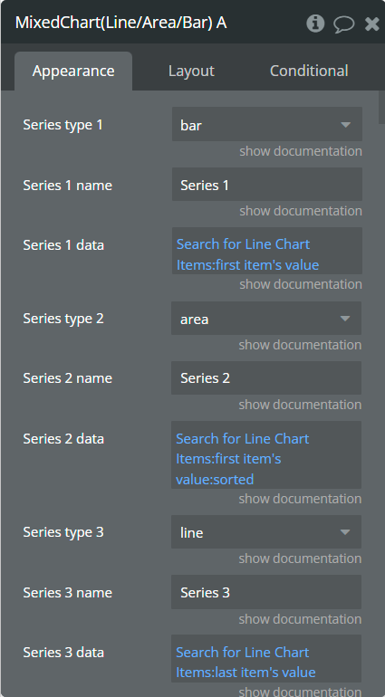
Task: Close the MixedChart property editor
Action: point(372,24)
